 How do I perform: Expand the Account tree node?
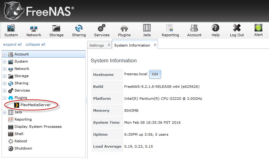[5, 54]
